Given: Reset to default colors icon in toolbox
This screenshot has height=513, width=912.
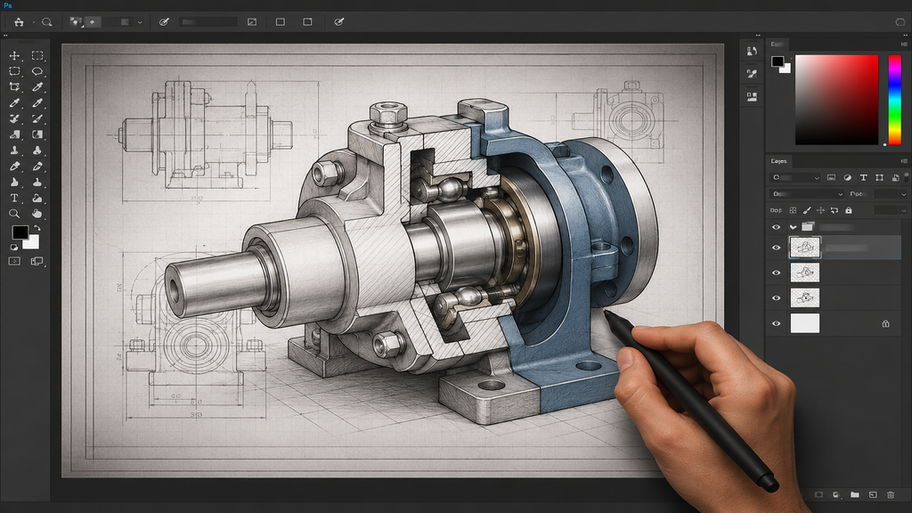Looking at the screenshot, I should point(14,248).
